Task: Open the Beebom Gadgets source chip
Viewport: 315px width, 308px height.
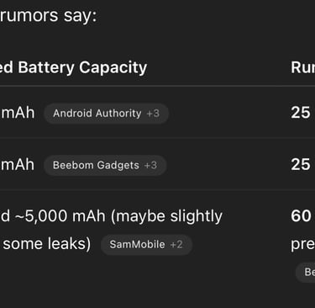Action: point(105,165)
